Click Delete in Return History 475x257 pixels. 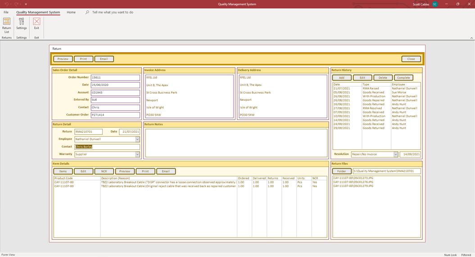383,78
